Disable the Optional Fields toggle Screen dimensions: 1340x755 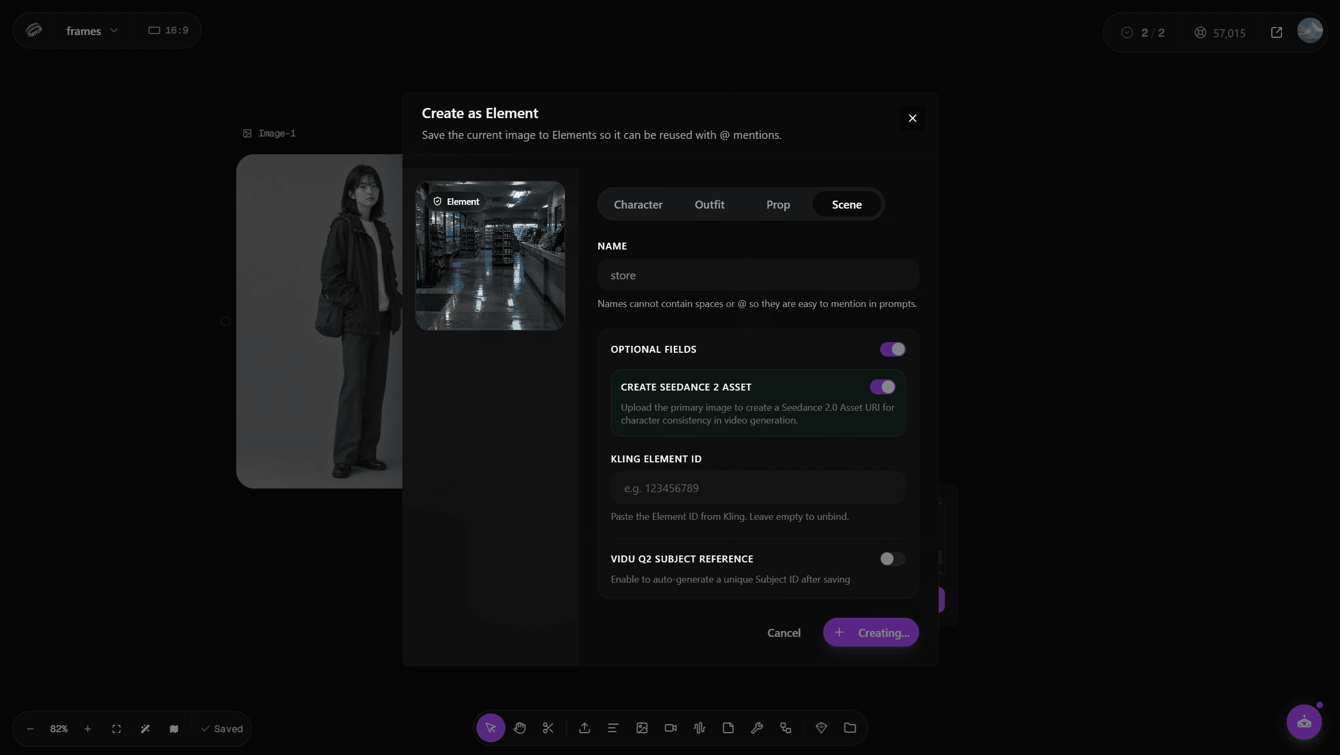(x=892, y=350)
